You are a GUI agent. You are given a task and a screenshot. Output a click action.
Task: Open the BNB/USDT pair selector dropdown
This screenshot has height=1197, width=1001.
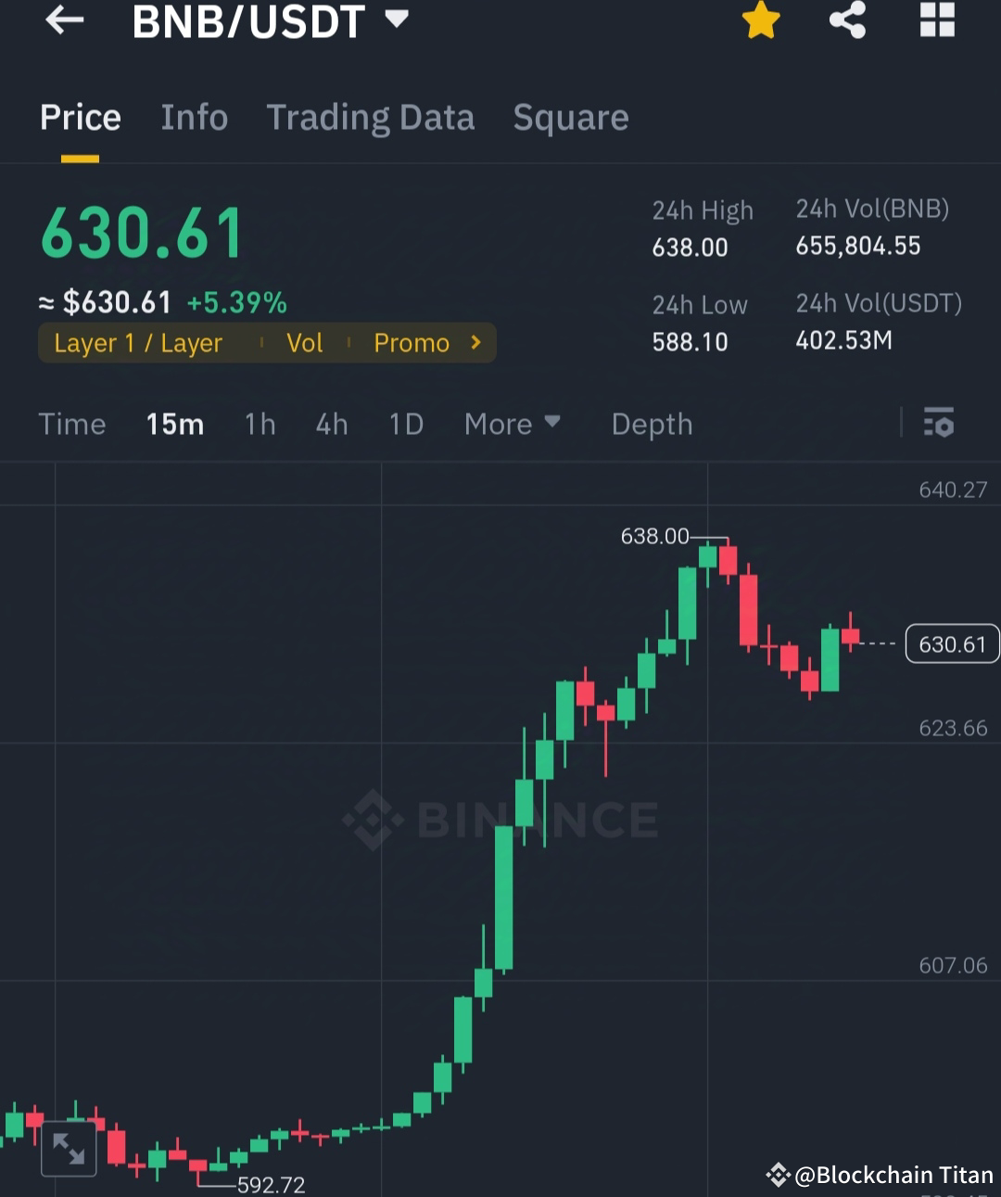click(396, 20)
